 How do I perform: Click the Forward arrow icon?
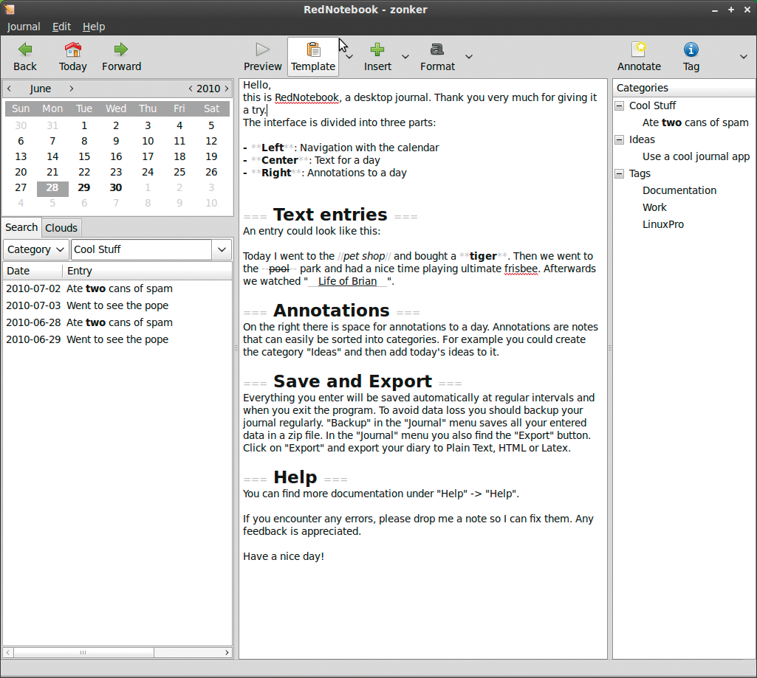120,49
